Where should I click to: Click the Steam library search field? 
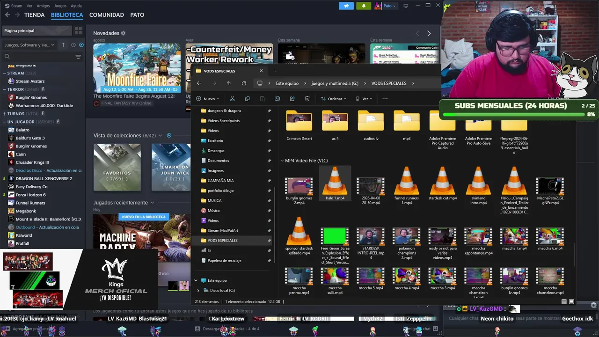(x=38, y=57)
